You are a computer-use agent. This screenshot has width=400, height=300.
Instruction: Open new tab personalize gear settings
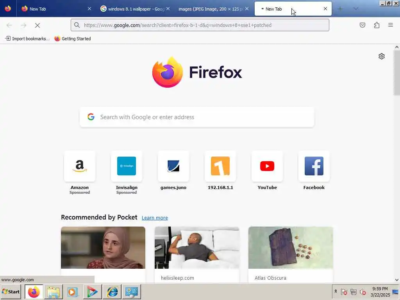381,56
